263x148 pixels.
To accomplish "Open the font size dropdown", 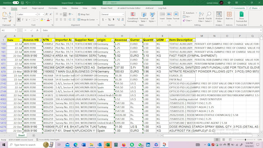I will pos(43,14).
